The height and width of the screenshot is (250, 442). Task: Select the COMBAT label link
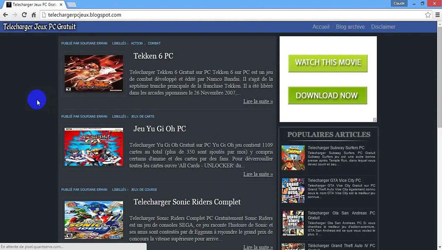pos(154,43)
